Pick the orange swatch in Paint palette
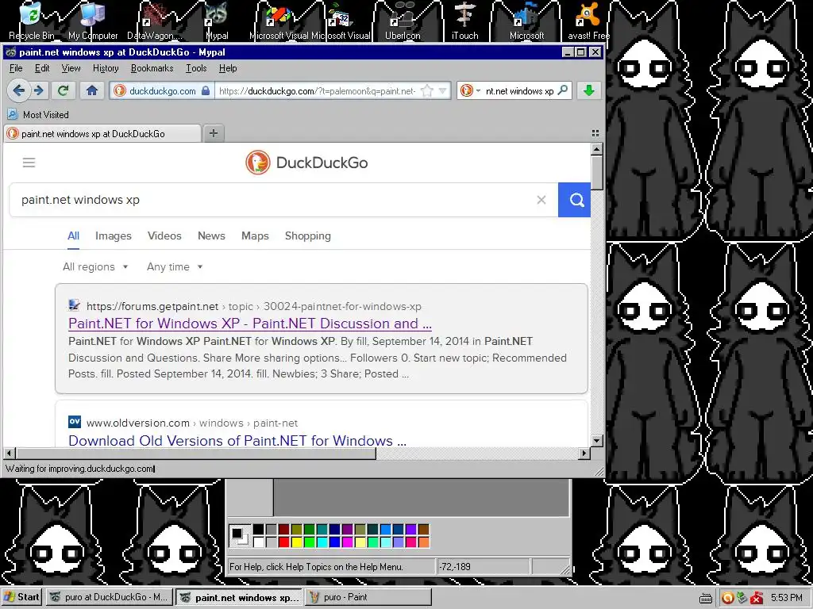Viewport: 813px width, 609px height. [424, 542]
